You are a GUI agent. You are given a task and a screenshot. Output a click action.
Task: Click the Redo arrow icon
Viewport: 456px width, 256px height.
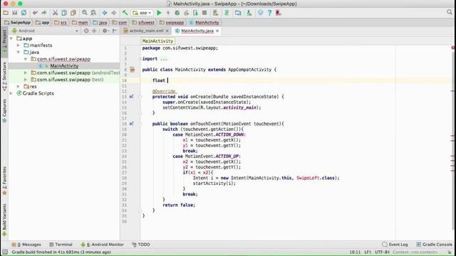point(44,13)
